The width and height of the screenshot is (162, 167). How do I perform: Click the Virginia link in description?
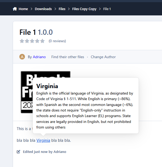43,140
